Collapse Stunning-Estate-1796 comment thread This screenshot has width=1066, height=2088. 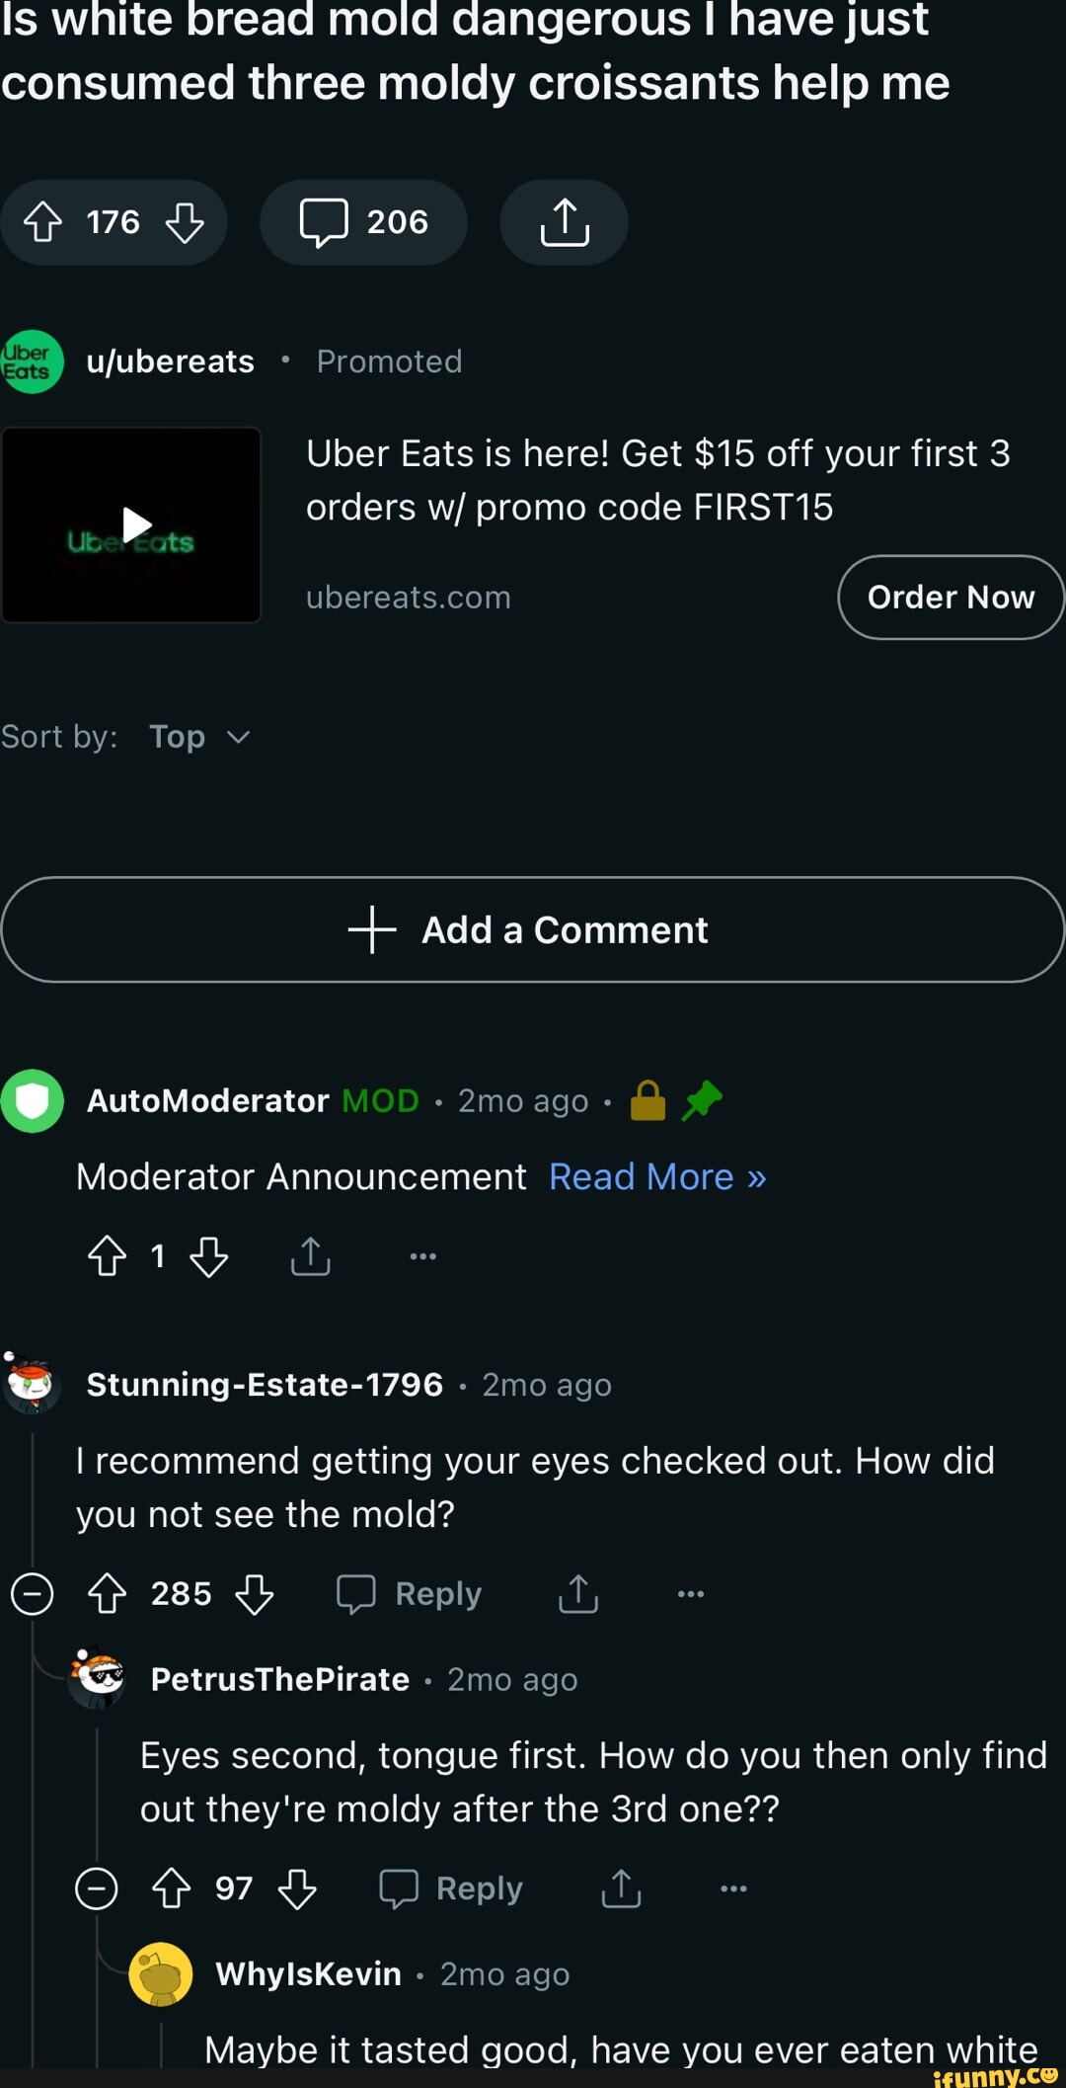[32, 1594]
